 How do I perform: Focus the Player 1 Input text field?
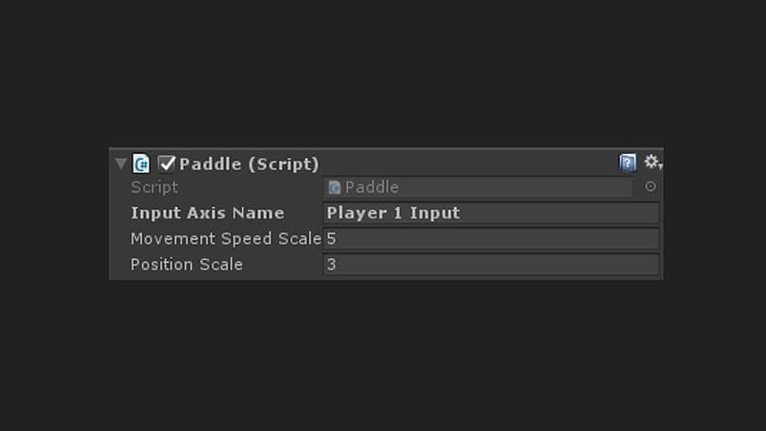tap(490, 213)
